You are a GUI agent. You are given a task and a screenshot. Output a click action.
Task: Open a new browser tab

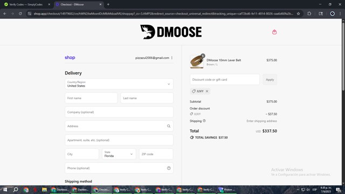tap(108, 4)
